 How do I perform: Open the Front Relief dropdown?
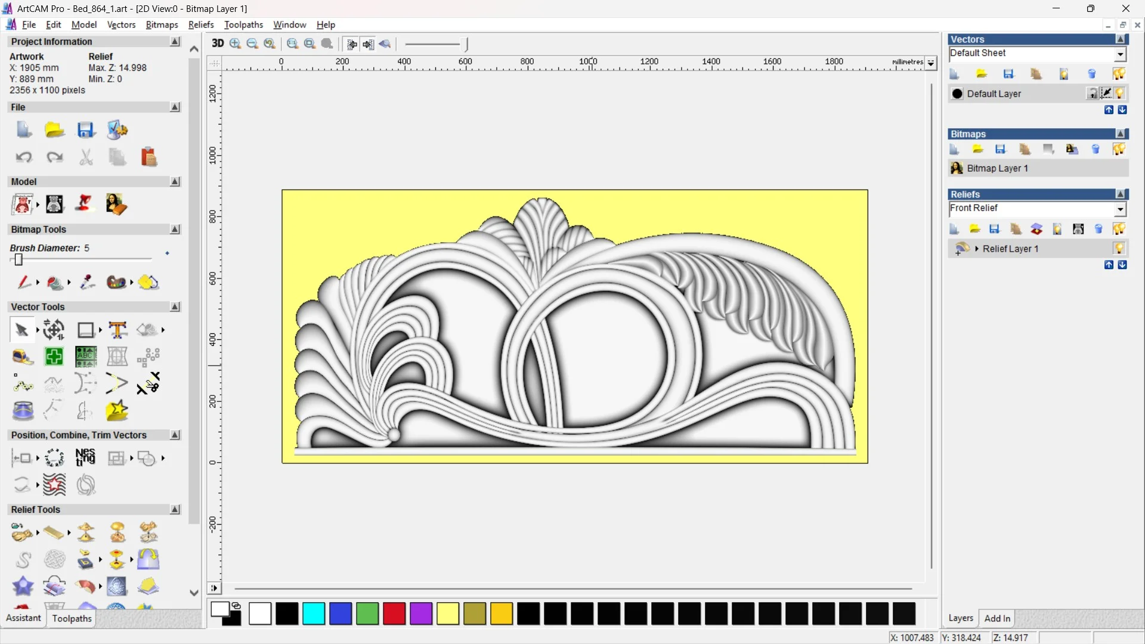[1120, 209]
